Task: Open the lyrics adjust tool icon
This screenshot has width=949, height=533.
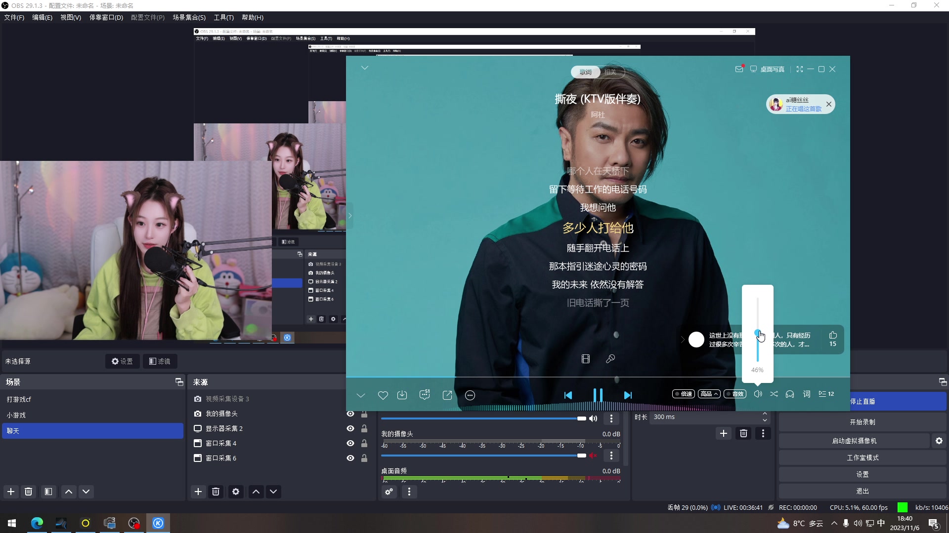Action: point(610,359)
